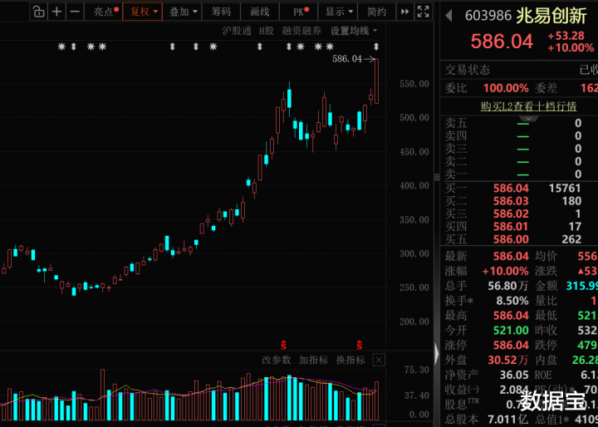The image size is (598, 427).
Task: Click the 买三 price 586.02 row
Action: pyautogui.click(x=513, y=213)
